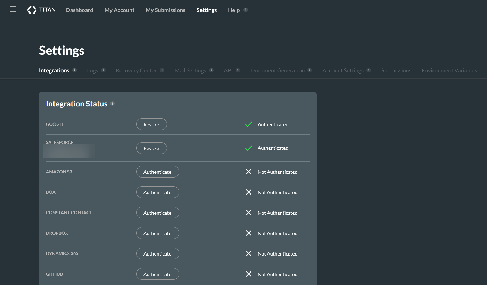Click the DROPBOX label
The height and width of the screenshot is (285, 487).
(x=57, y=233)
